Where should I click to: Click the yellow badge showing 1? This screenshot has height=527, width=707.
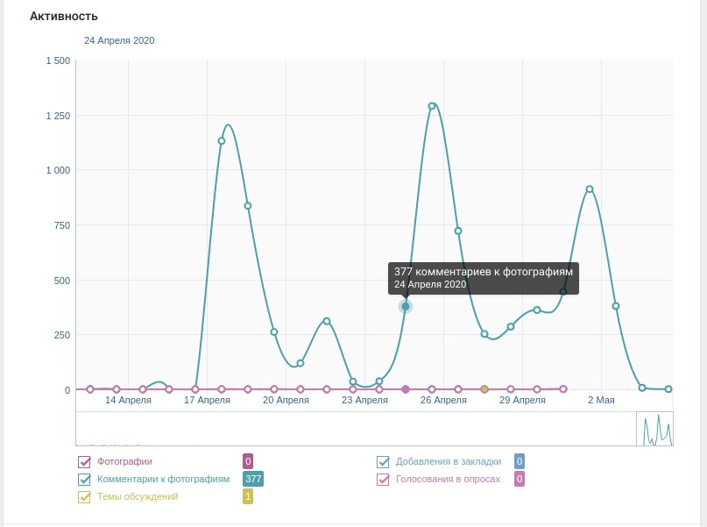(x=248, y=496)
